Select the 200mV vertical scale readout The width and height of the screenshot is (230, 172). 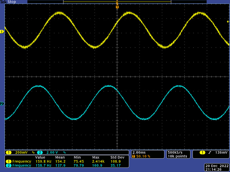21,153
